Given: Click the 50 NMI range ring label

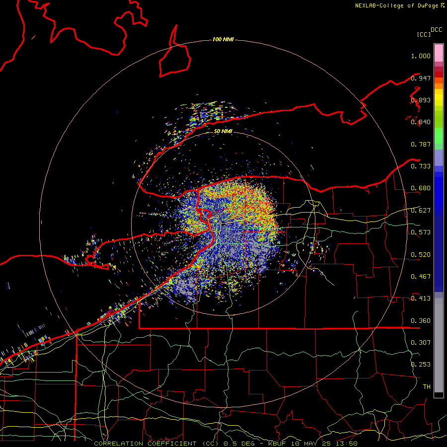Looking at the screenshot, I should 223,131.
